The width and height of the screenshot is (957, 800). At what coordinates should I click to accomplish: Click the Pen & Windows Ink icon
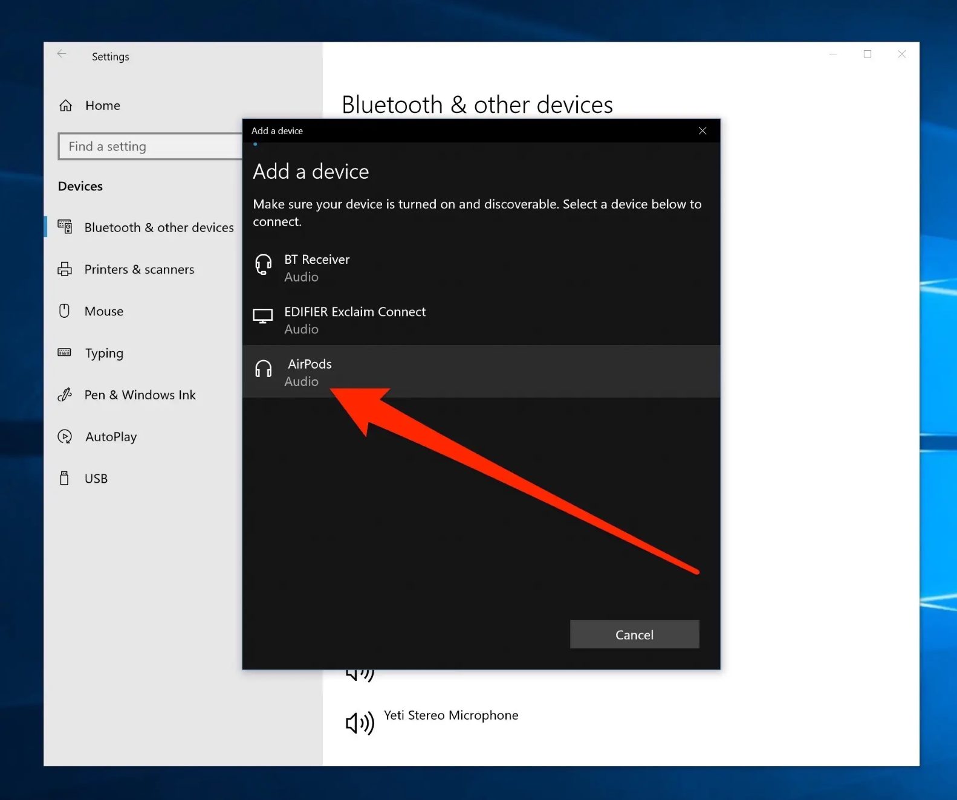(x=65, y=395)
